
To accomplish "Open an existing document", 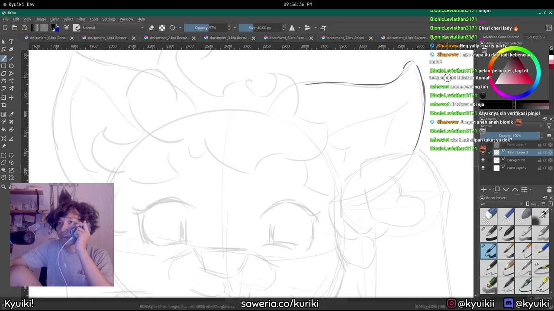I will (15, 28).
